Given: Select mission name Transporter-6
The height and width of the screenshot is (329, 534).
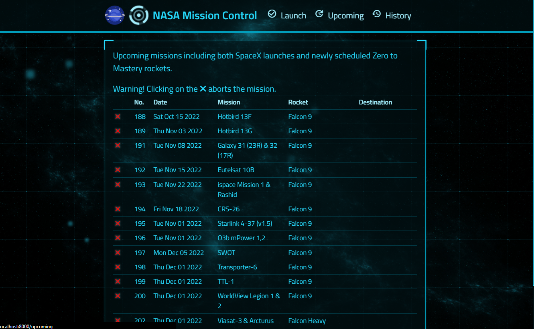Looking at the screenshot, I should (x=238, y=267).
